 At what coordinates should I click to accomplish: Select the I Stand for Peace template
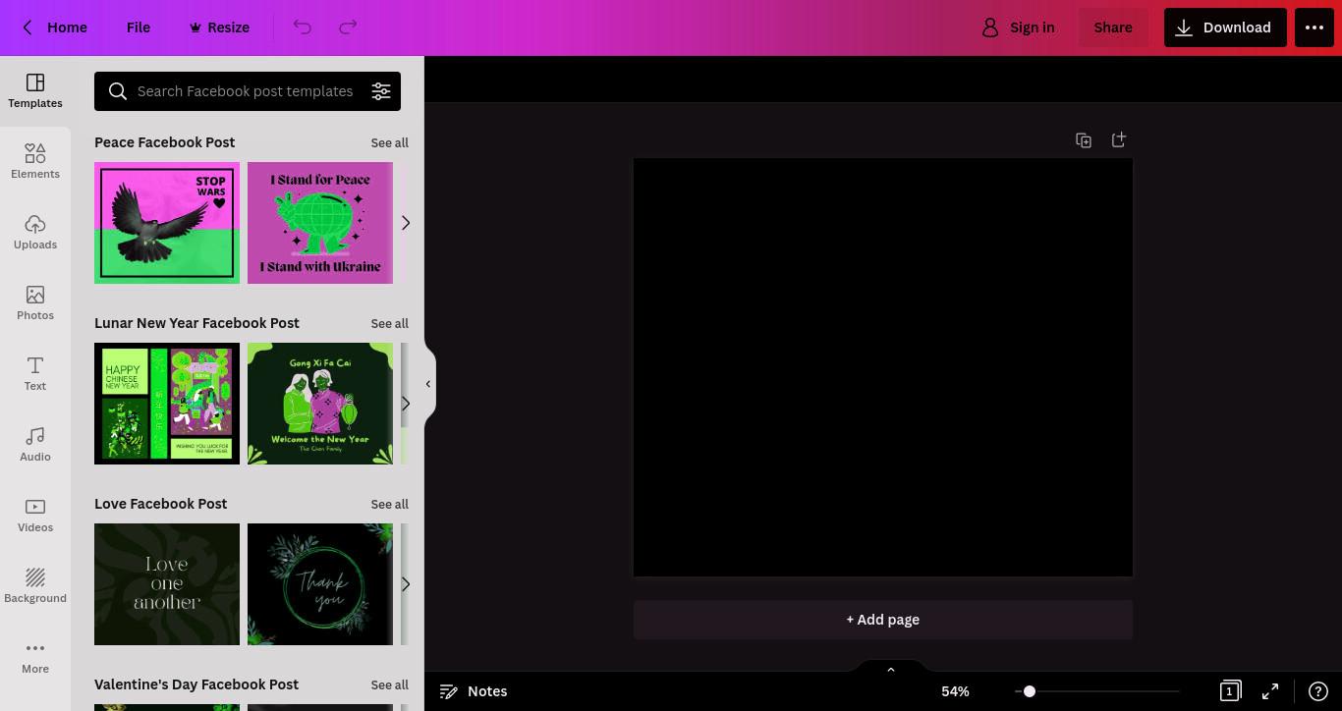click(x=320, y=223)
